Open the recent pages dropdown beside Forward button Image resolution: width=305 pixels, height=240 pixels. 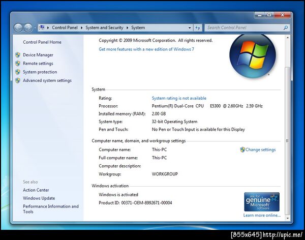click(35, 28)
